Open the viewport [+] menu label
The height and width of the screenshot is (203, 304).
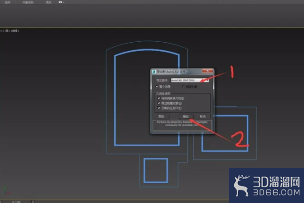2,31
